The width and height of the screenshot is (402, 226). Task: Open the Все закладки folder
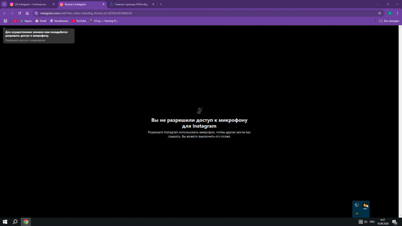click(x=389, y=21)
